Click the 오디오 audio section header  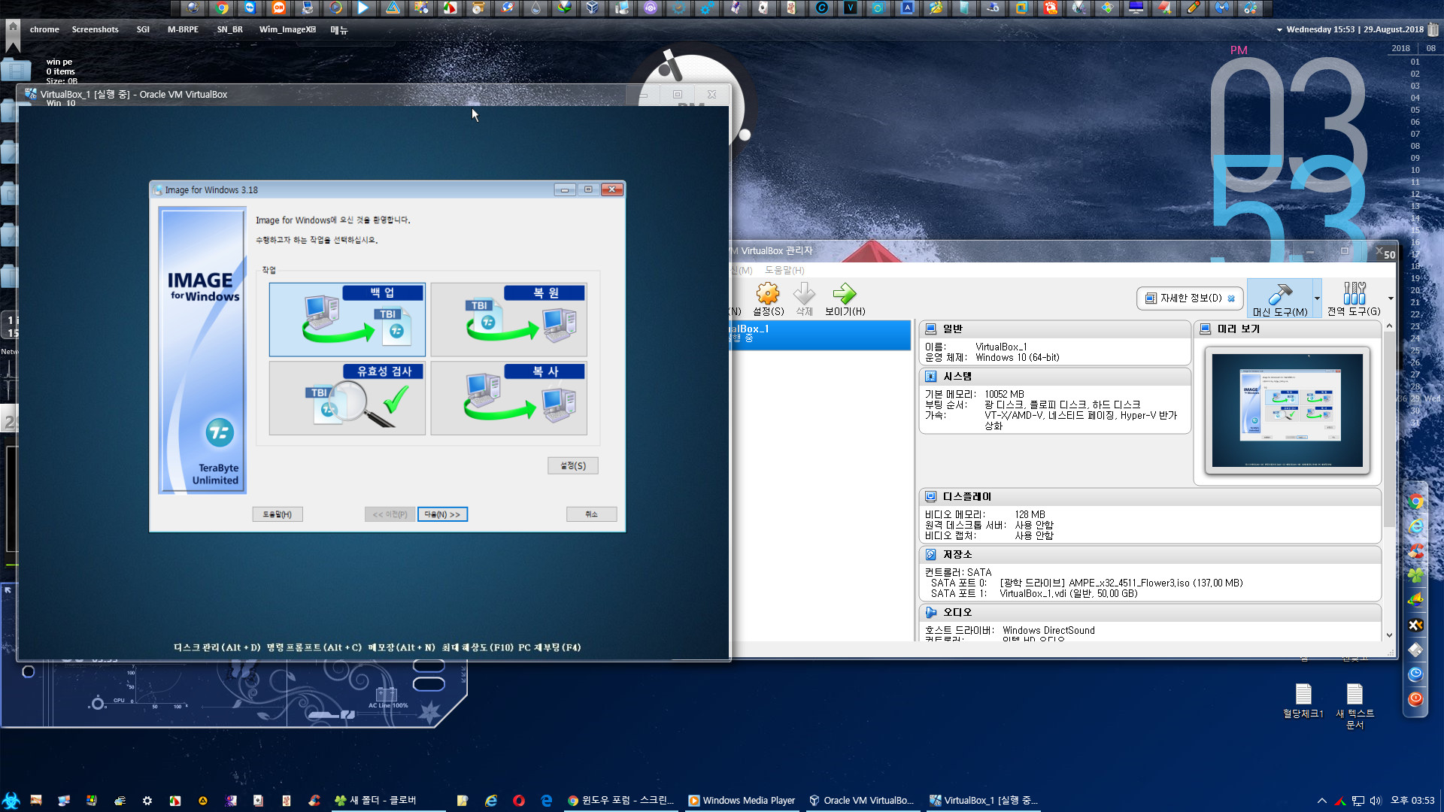1150,612
